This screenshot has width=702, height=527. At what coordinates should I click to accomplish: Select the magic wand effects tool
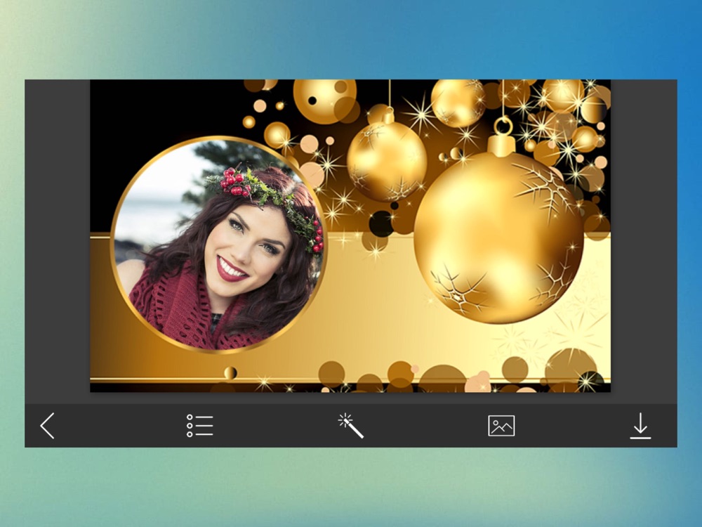click(x=350, y=425)
